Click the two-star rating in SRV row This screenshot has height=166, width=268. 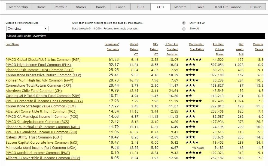point(189,96)
